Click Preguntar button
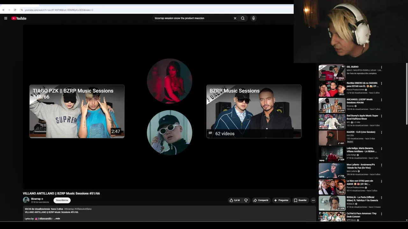This screenshot has height=229, width=408. [281, 200]
